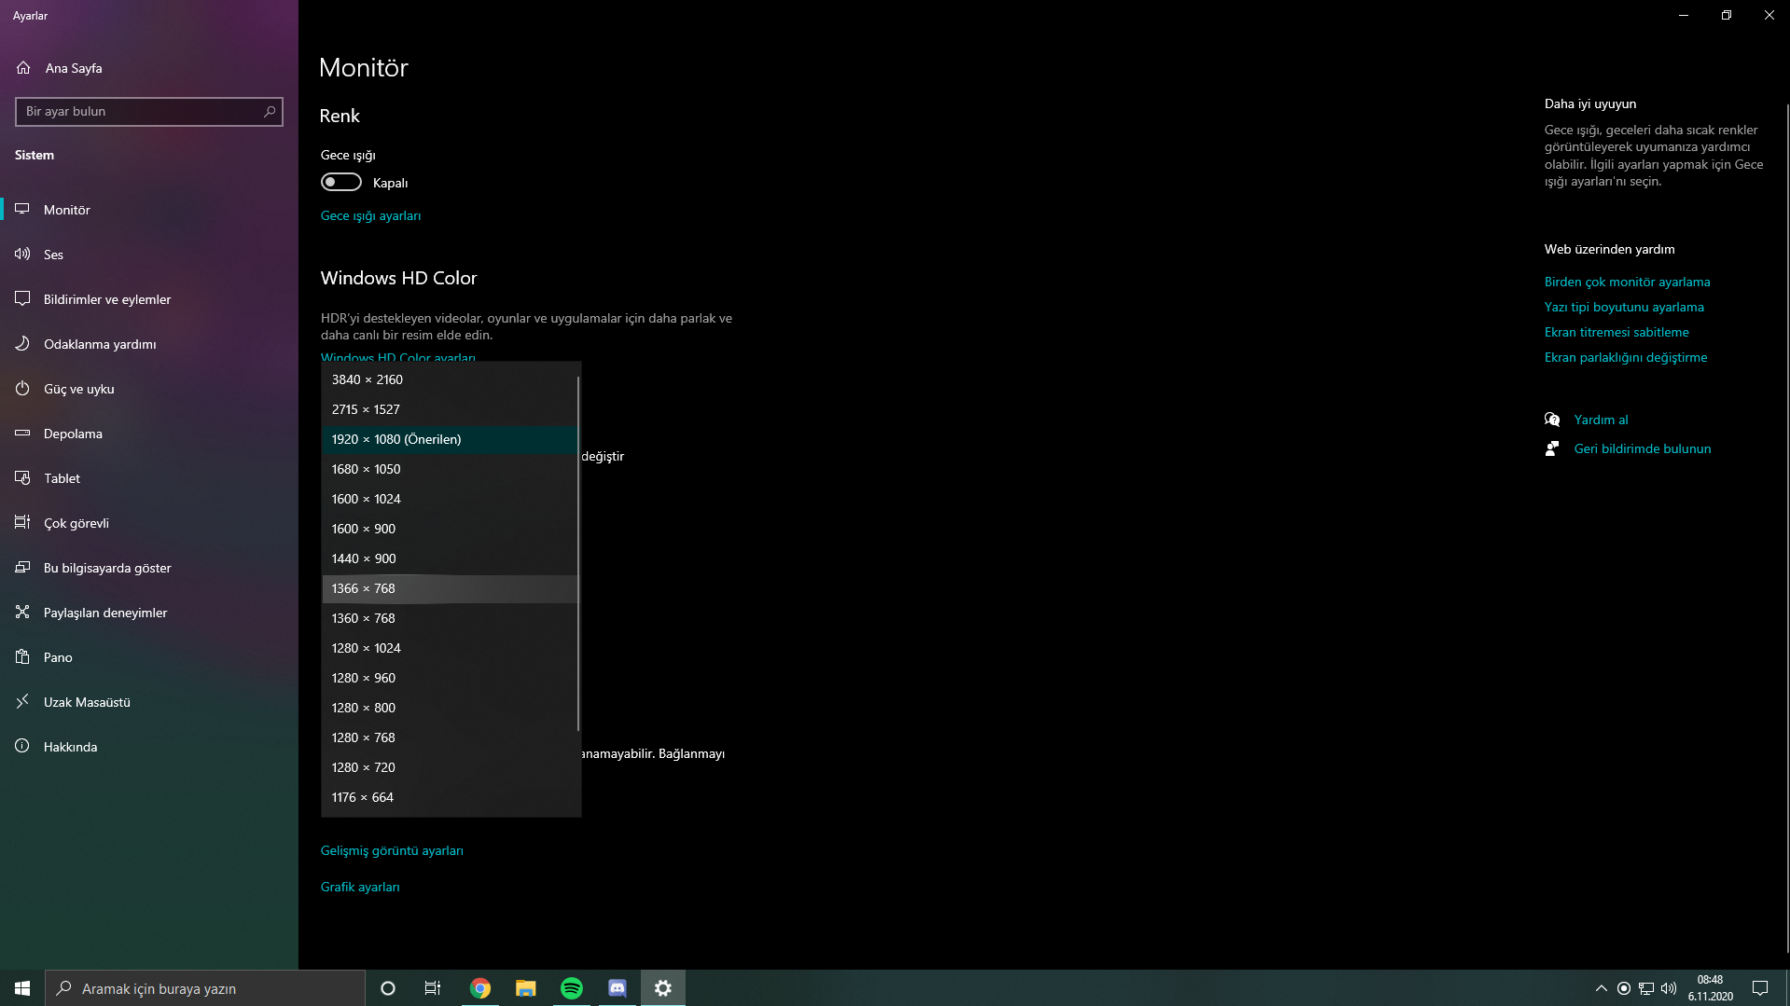
Task: Choose 1280 × 960 in resolution list
Action: [450, 678]
